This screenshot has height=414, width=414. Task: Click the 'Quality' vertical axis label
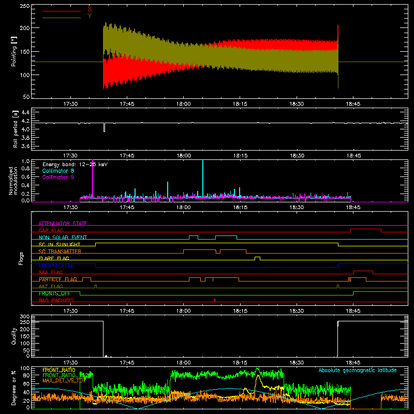14,336
